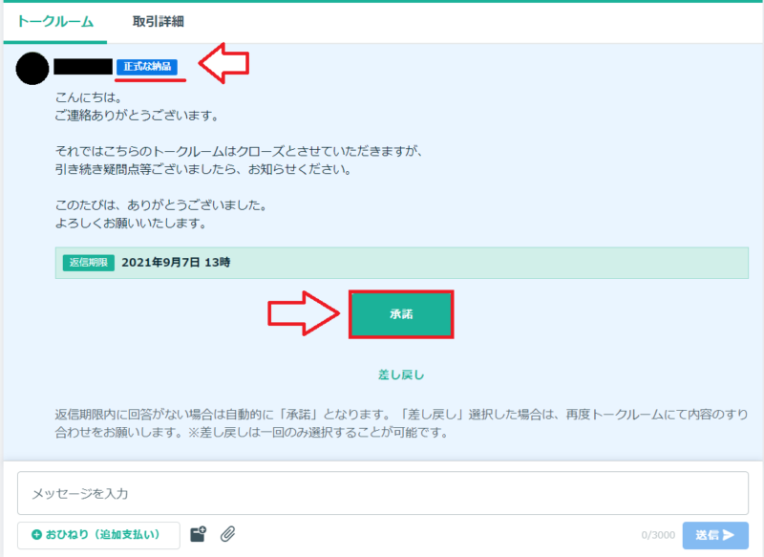Click the 返信期限 label
764x557 pixels.
point(88,263)
